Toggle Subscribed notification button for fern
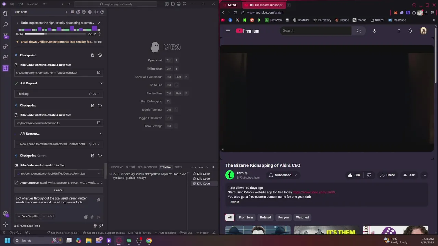 (283, 175)
